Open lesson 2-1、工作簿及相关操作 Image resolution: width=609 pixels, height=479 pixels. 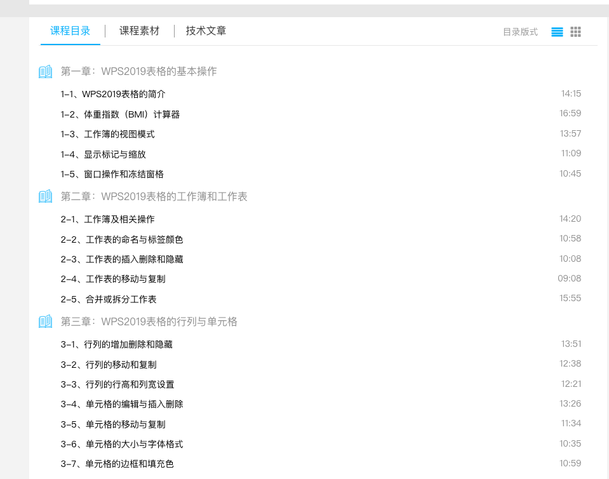point(107,219)
